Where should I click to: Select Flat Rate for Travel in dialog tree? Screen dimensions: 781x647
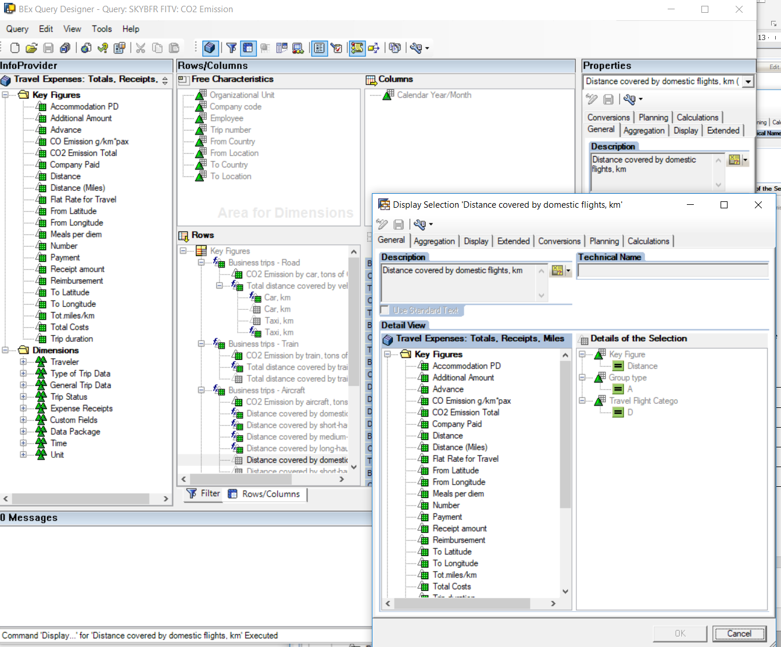coord(465,458)
